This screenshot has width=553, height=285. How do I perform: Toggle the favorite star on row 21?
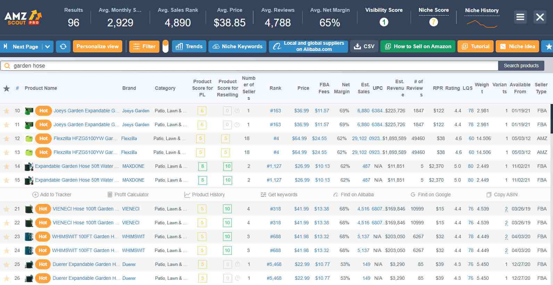[x=6, y=209]
